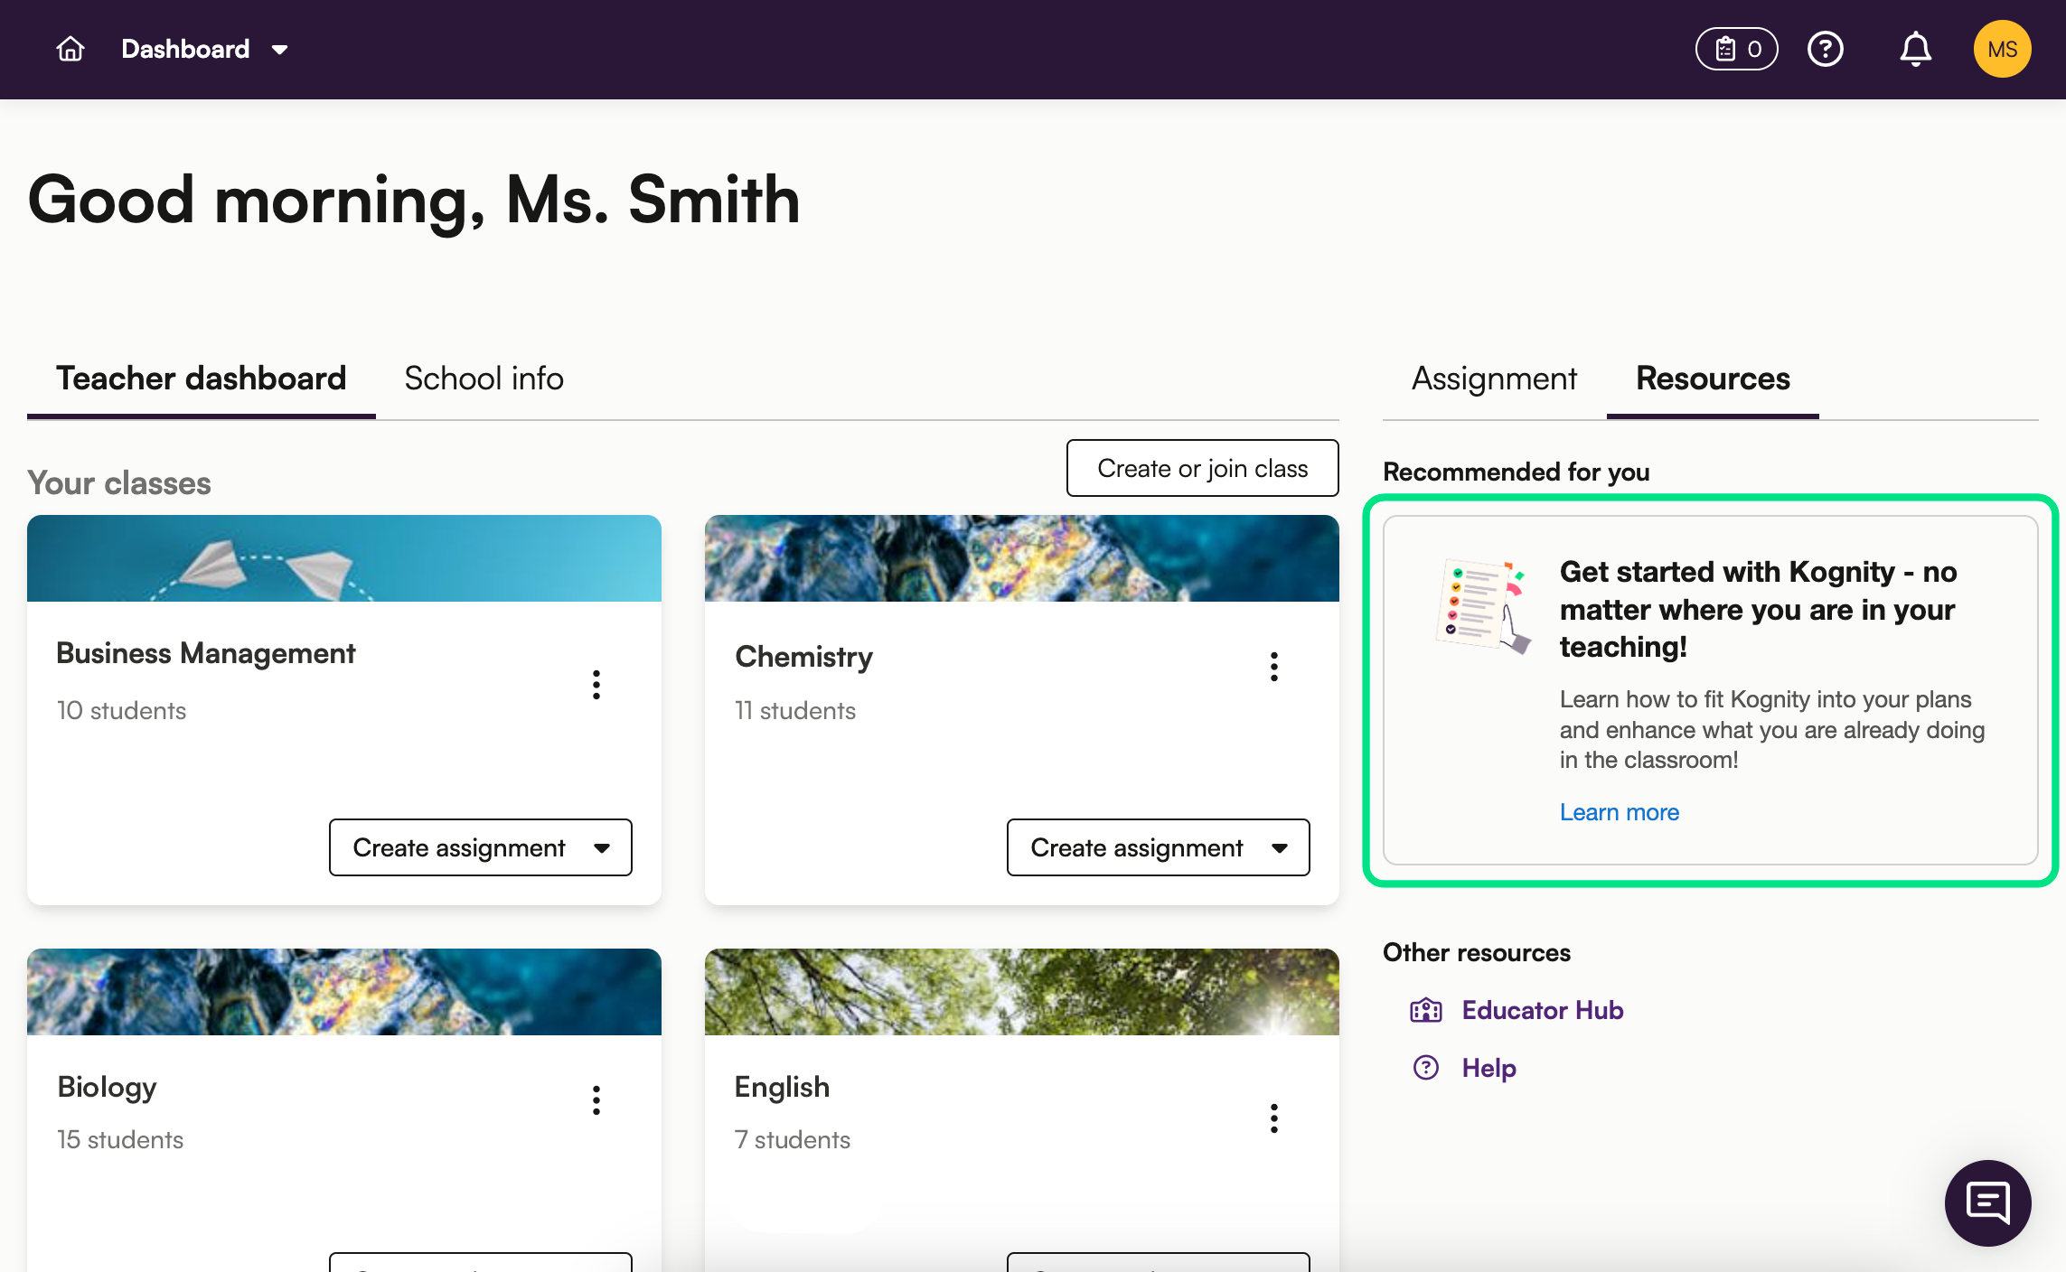Open the Biology class banner image
The width and height of the screenshot is (2066, 1272).
[x=343, y=992]
